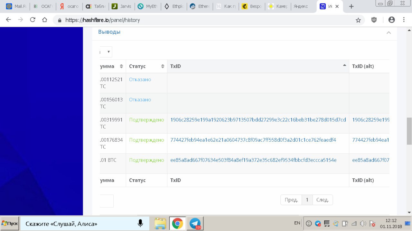Open File Explorer from taskbar

[160, 223]
